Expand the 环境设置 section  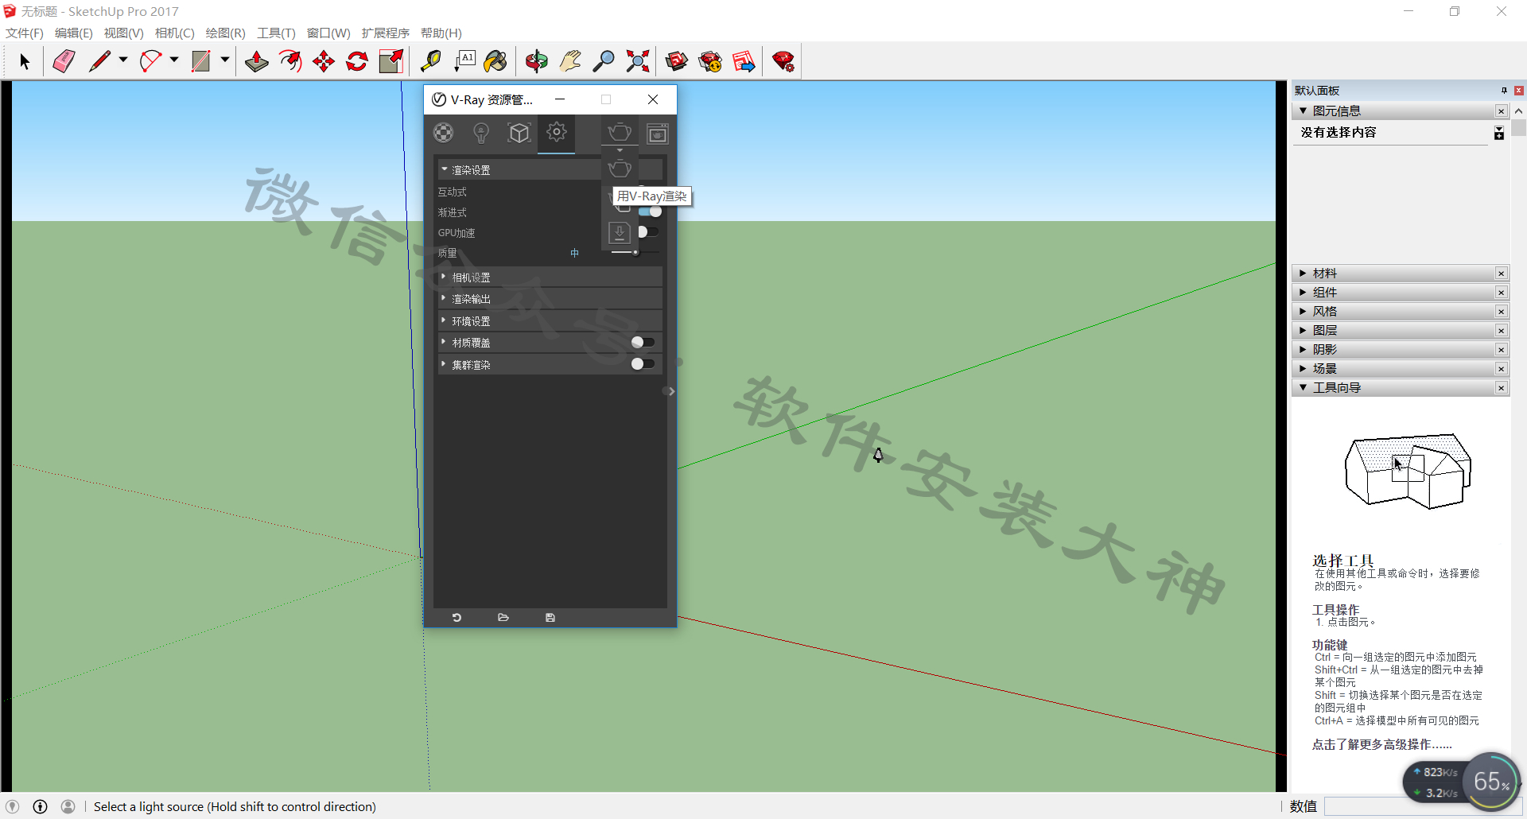click(x=550, y=320)
